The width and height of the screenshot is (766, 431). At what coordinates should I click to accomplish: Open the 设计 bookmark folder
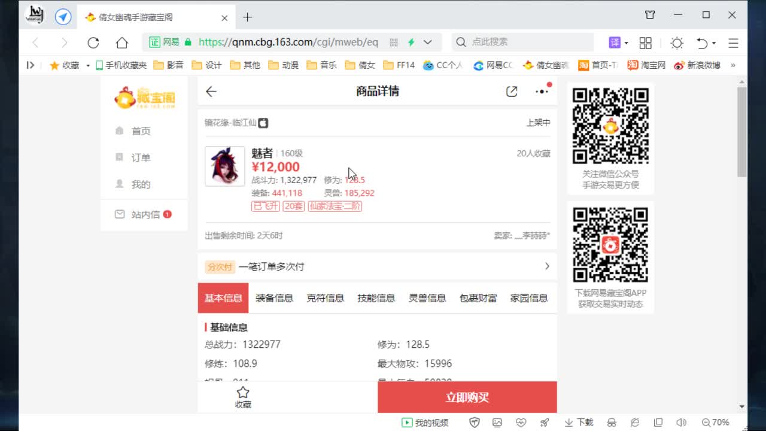tap(207, 65)
